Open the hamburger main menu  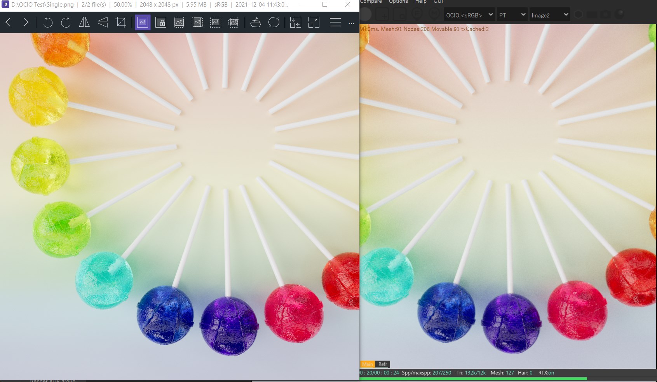pyautogui.click(x=335, y=23)
